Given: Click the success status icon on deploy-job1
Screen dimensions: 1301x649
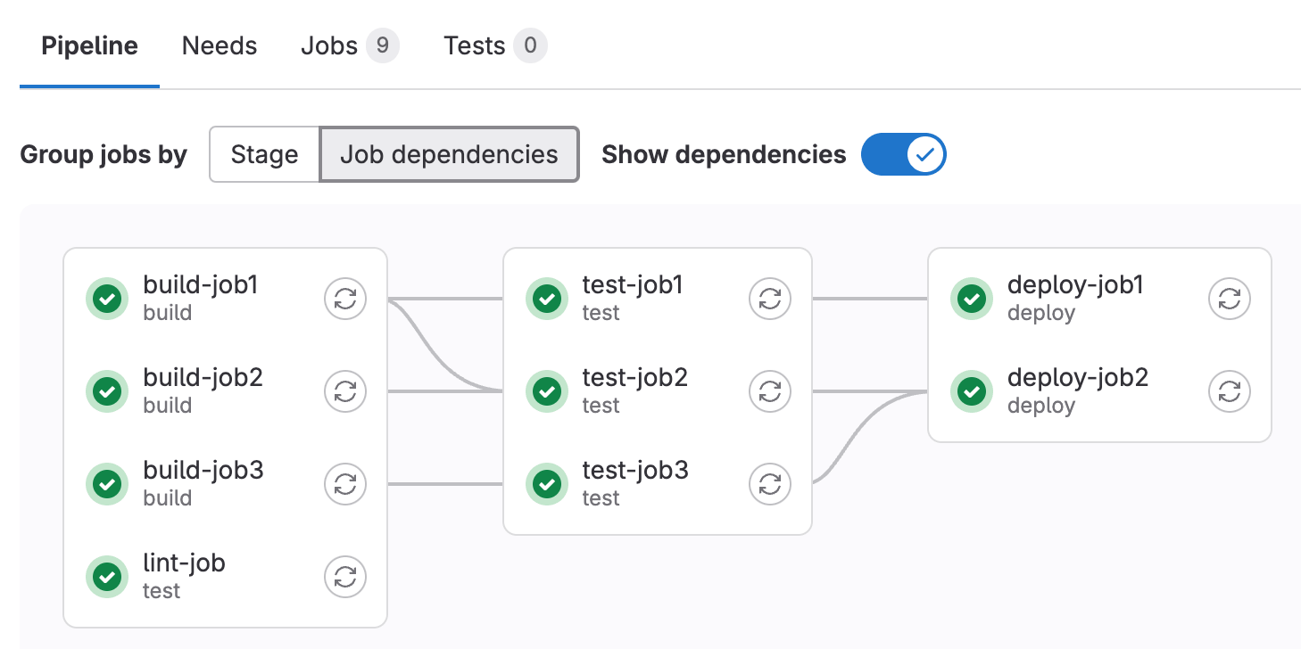Looking at the screenshot, I should (972, 300).
